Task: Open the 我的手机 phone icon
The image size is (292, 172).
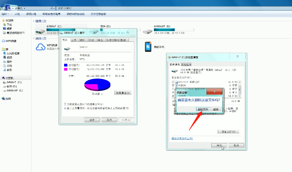Action: click(x=148, y=47)
